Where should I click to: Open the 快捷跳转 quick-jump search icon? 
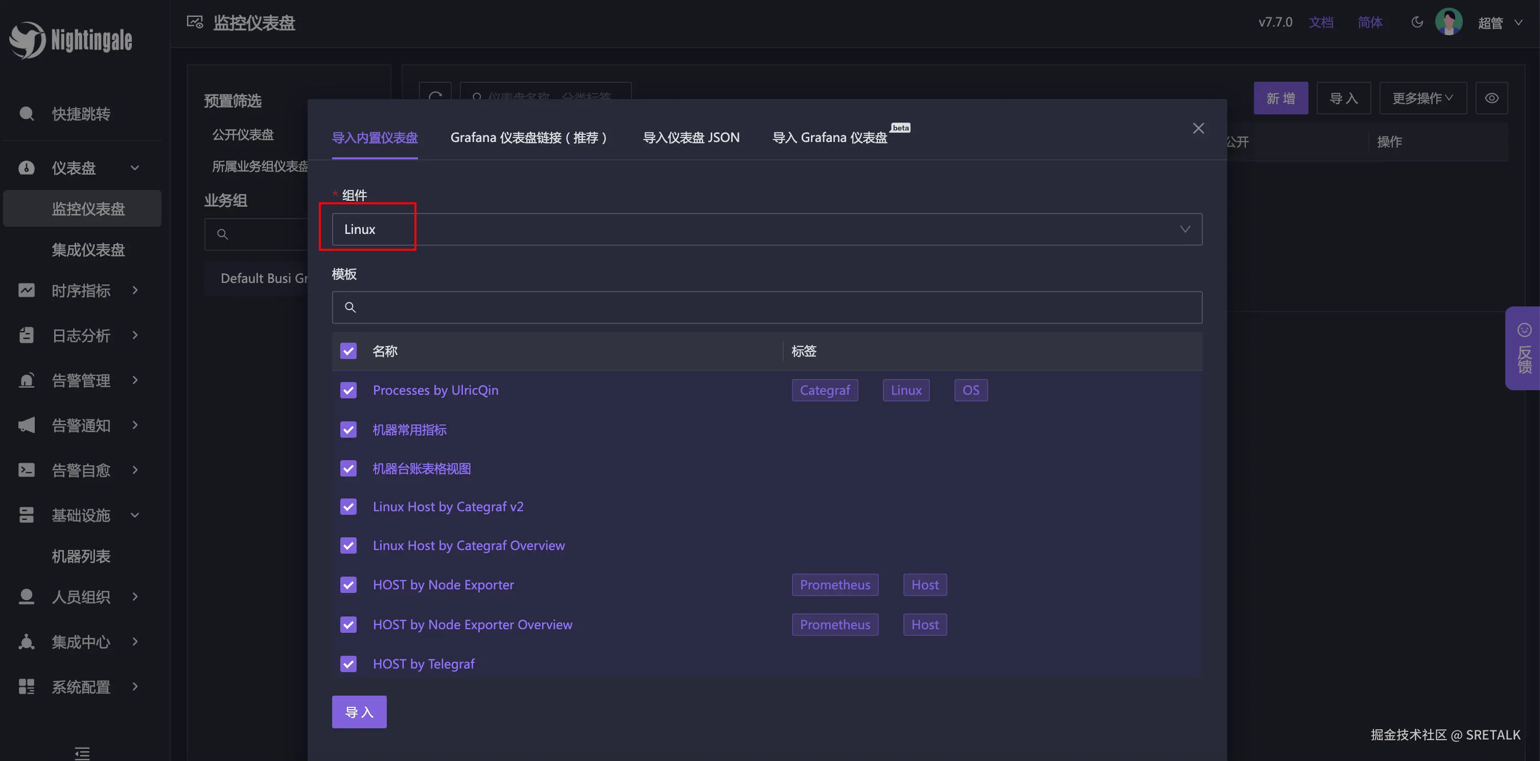coord(26,113)
